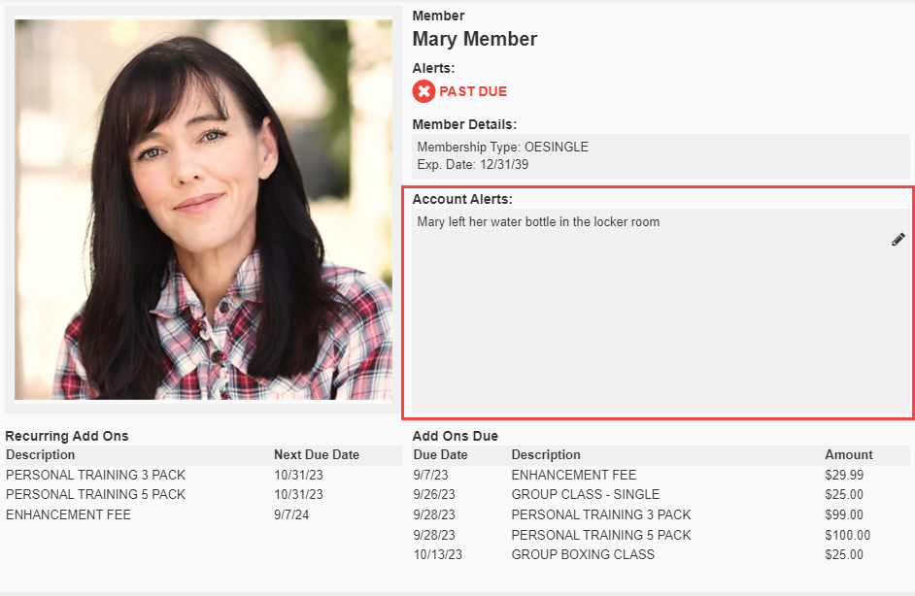The width and height of the screenshot is (915, 596).
Task: Click the $99.00 amount
Action: click(844, 514)
